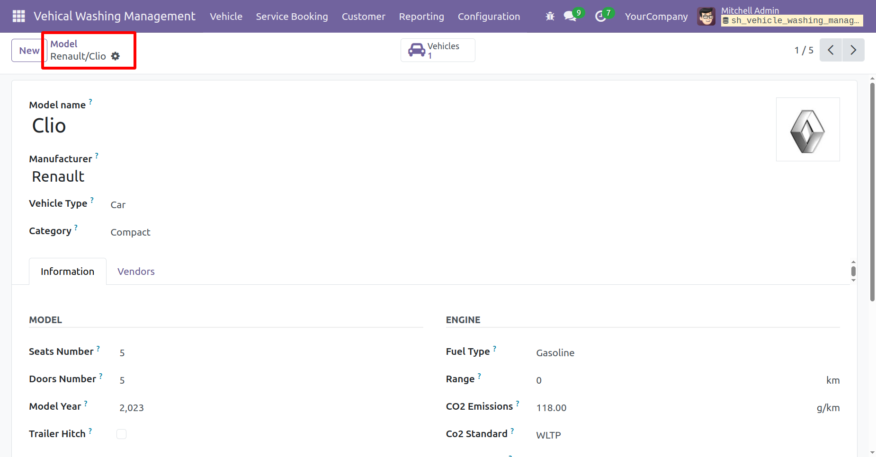Edit the Seats Number field

pos(122,353)
